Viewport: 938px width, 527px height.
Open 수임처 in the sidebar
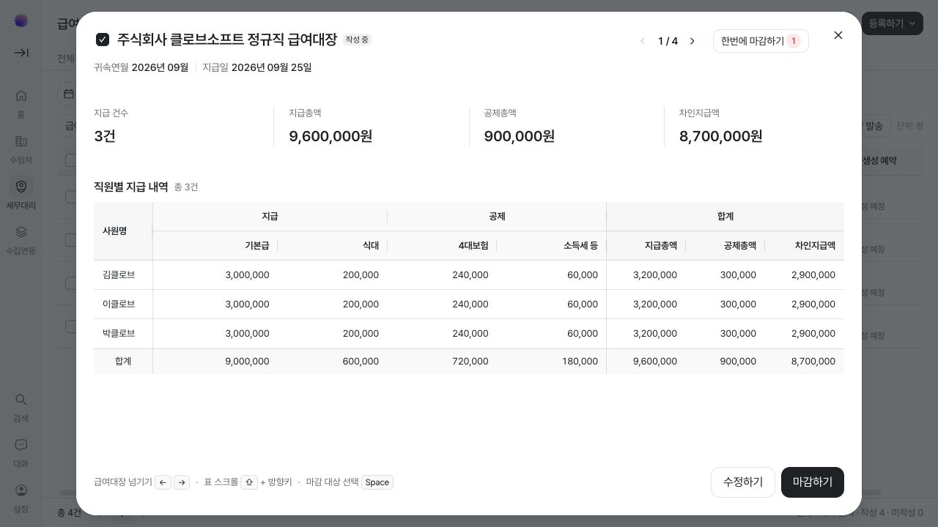pyautogui.click(x=21, y=149)
